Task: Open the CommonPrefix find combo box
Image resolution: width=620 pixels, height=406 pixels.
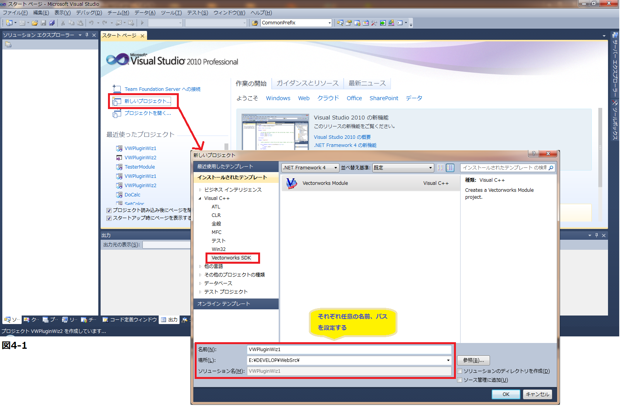Action: click(296, 23)
